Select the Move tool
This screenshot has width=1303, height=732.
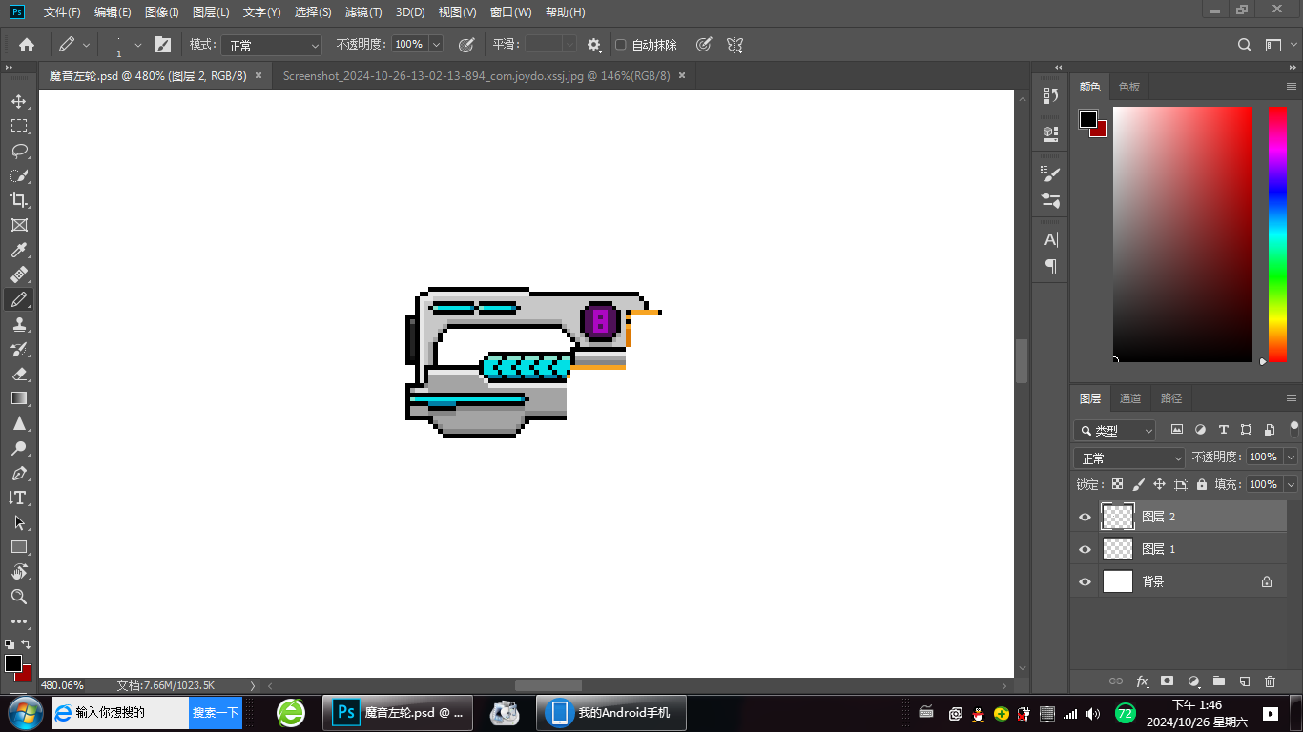(18, 101)
